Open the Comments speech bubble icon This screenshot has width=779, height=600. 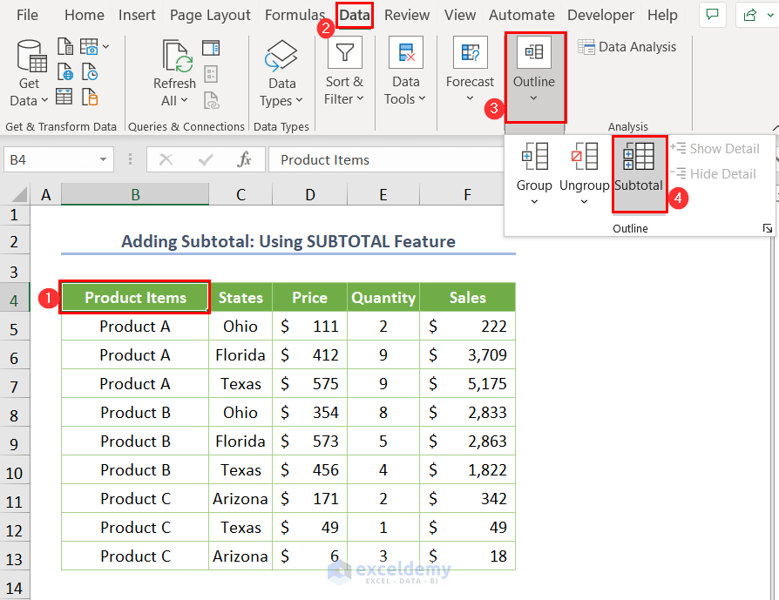[713, 15]
